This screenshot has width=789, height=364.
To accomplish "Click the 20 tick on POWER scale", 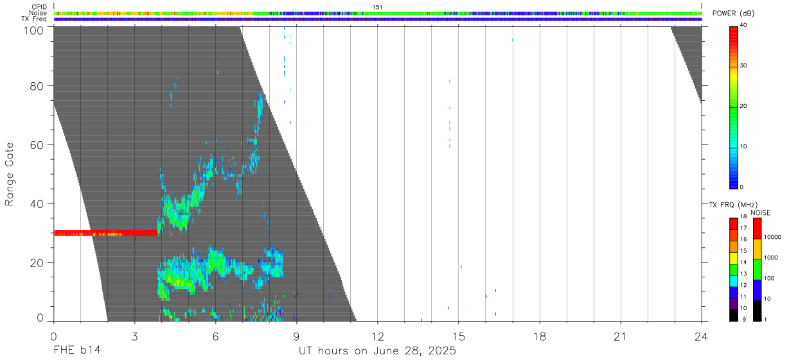I will pyautogui.click(x=744, y=106).
